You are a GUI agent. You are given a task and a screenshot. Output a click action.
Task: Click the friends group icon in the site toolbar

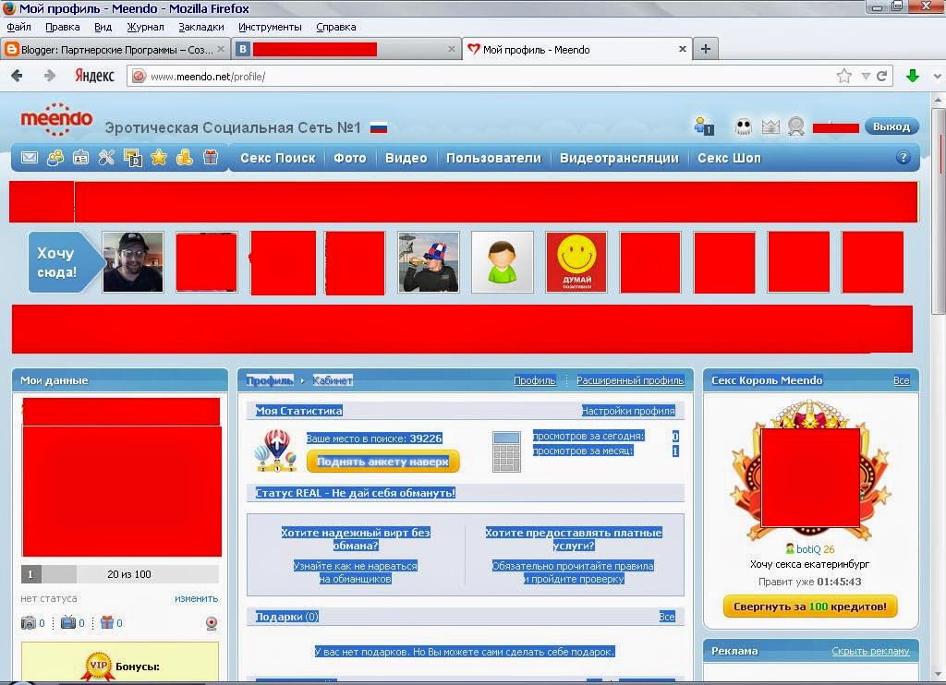(55, 158)
